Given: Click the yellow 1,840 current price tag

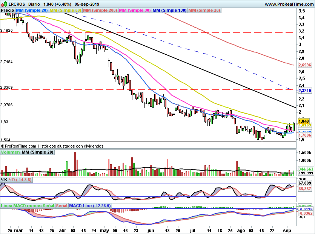Looking at the screenshot, I should pyautogui.click(x=304, y=121).
